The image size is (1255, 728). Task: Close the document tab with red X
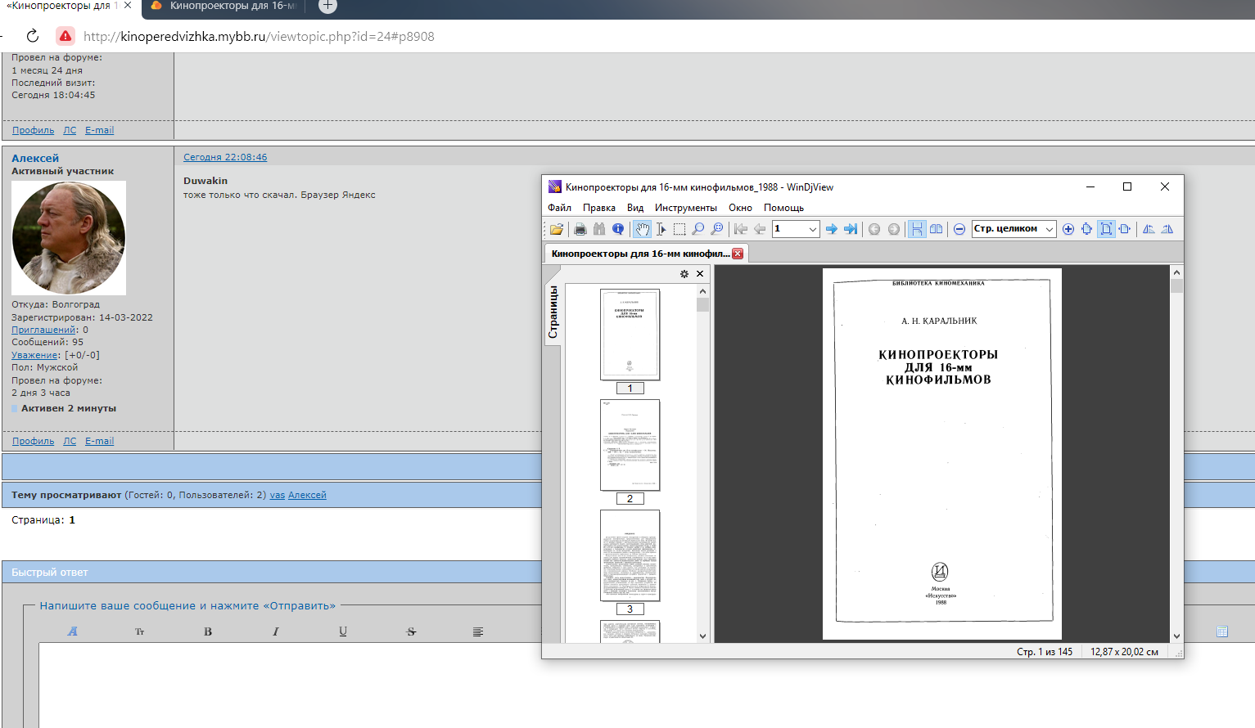coord(738,254)
